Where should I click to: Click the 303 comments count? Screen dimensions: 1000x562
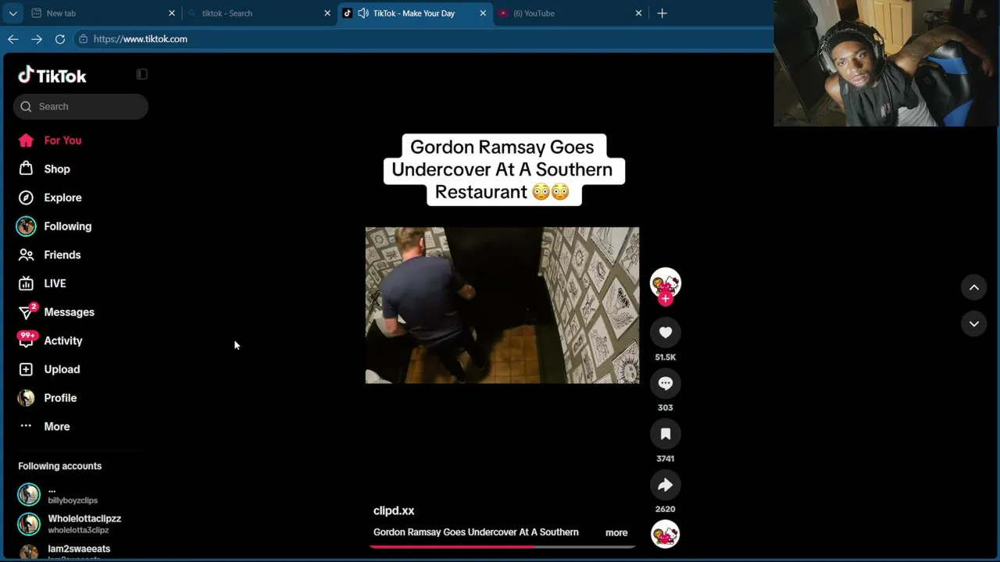[666, 407]
